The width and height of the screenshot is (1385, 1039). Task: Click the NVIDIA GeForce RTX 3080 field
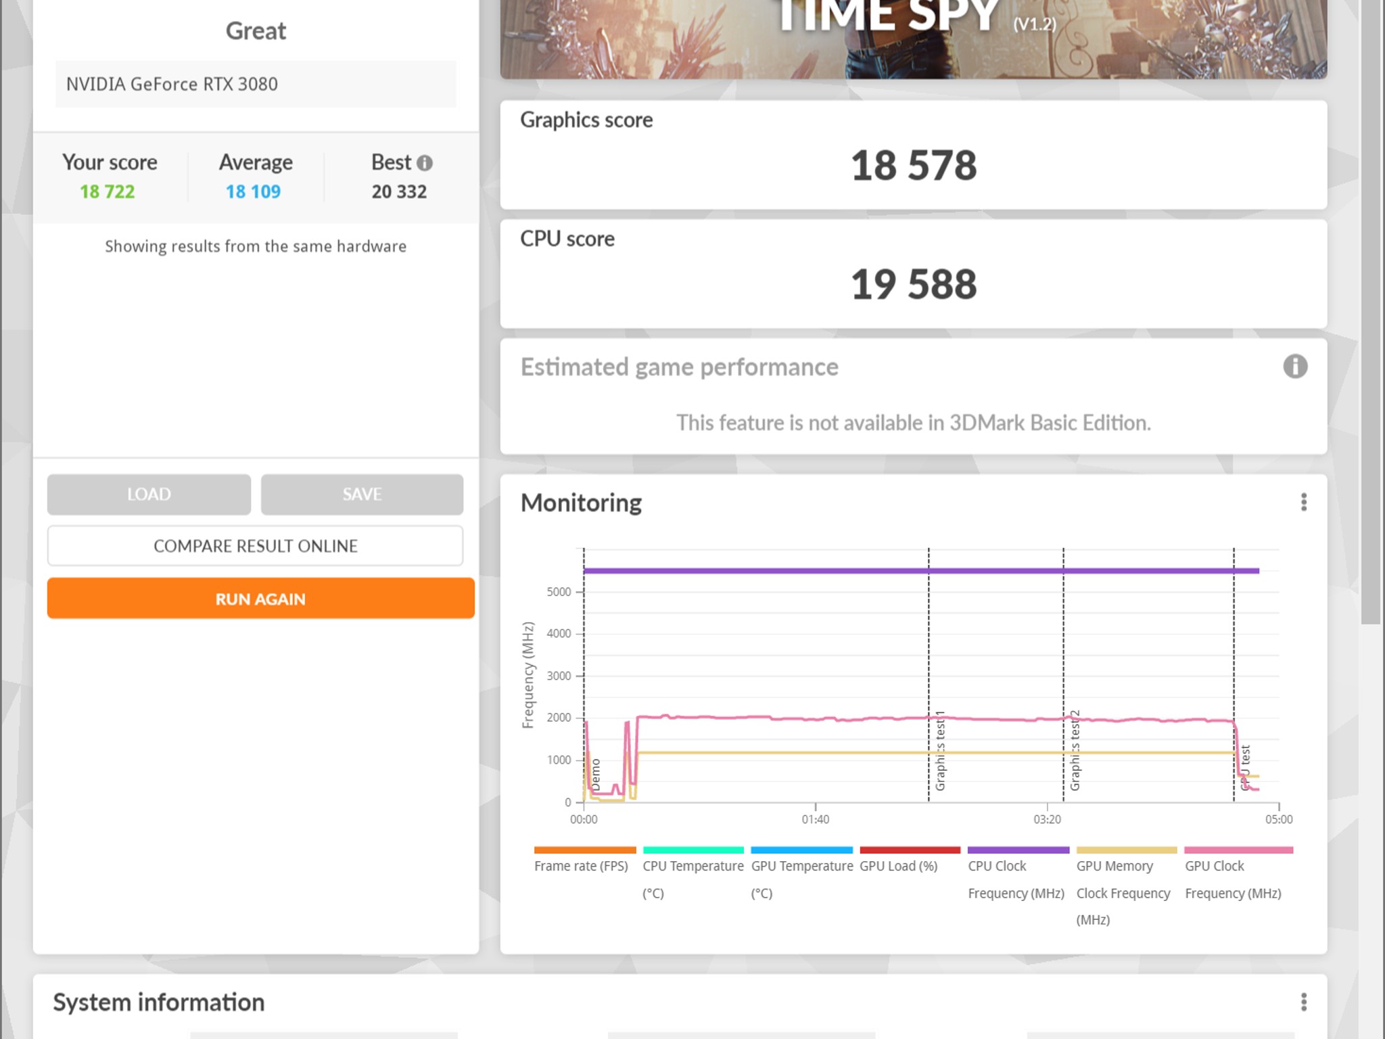[256, 84]
